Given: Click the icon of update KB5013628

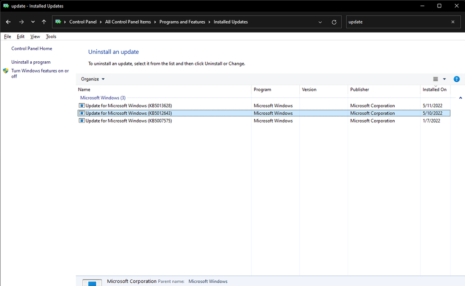Looking at the screenshot, I should 81,105.
